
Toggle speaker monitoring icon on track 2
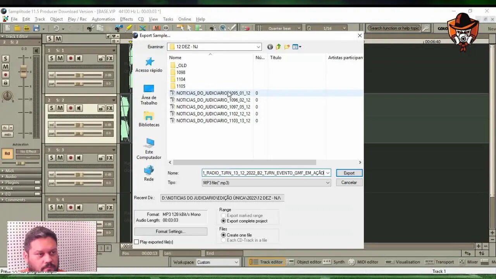pyautogui.click(x=79, y=108)
